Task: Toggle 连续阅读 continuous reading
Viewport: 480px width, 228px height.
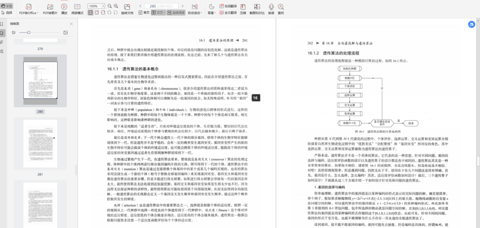Action: coord(176,13)
